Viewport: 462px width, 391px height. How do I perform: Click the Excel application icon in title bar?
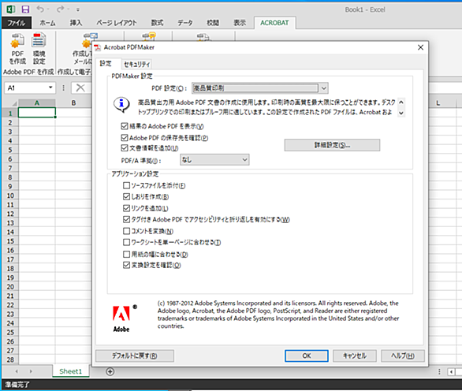pos(11,9)
